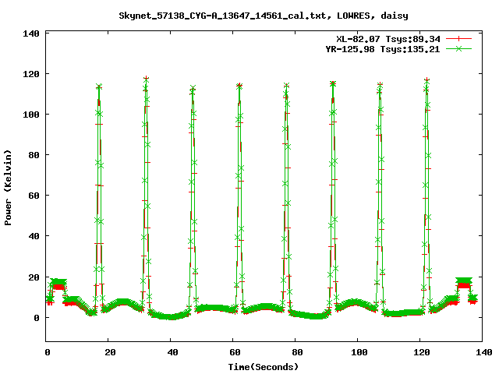Click the 60 tick label on the x-axis

[x=233, y=352]
